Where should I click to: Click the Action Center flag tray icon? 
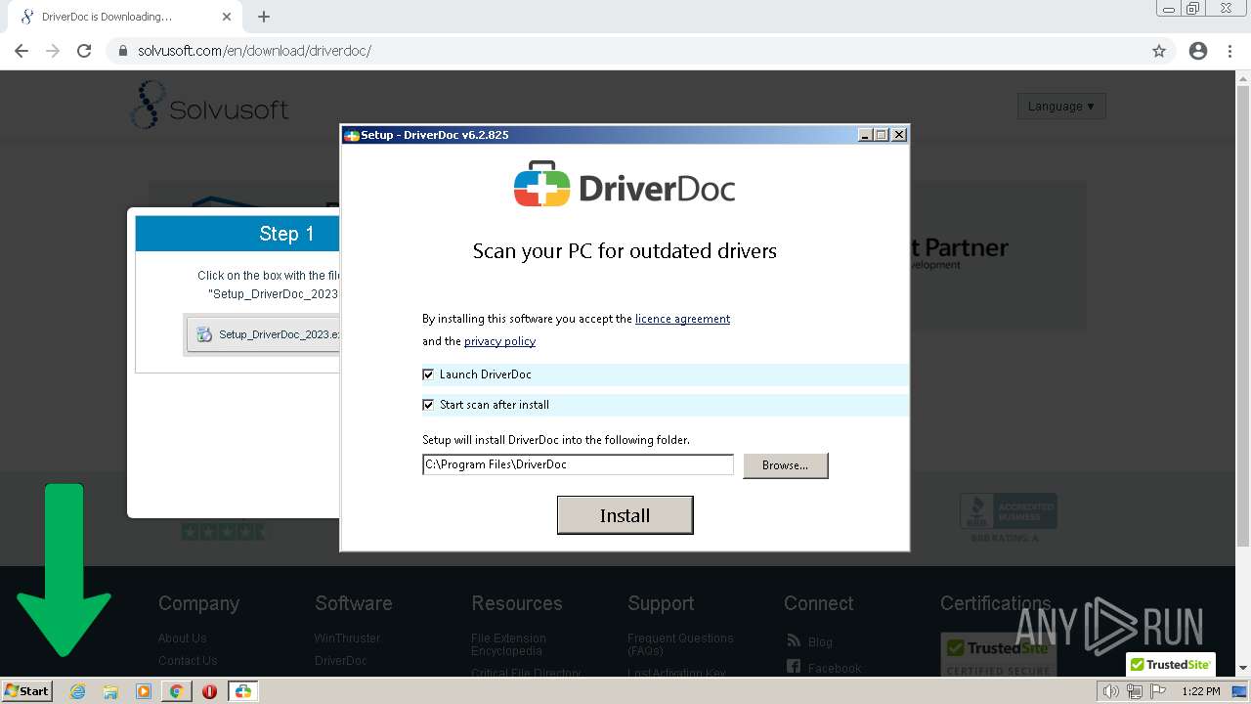click(x=1158, y=691)
